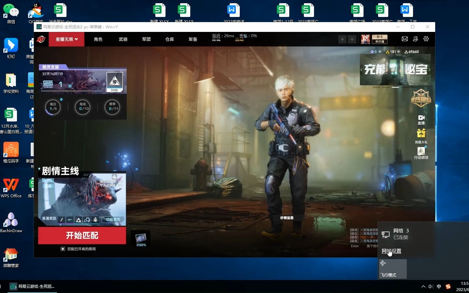Click the player avatar in game header
The height and width of the screenshot is (293, 469).
click(x=365, y=39)
